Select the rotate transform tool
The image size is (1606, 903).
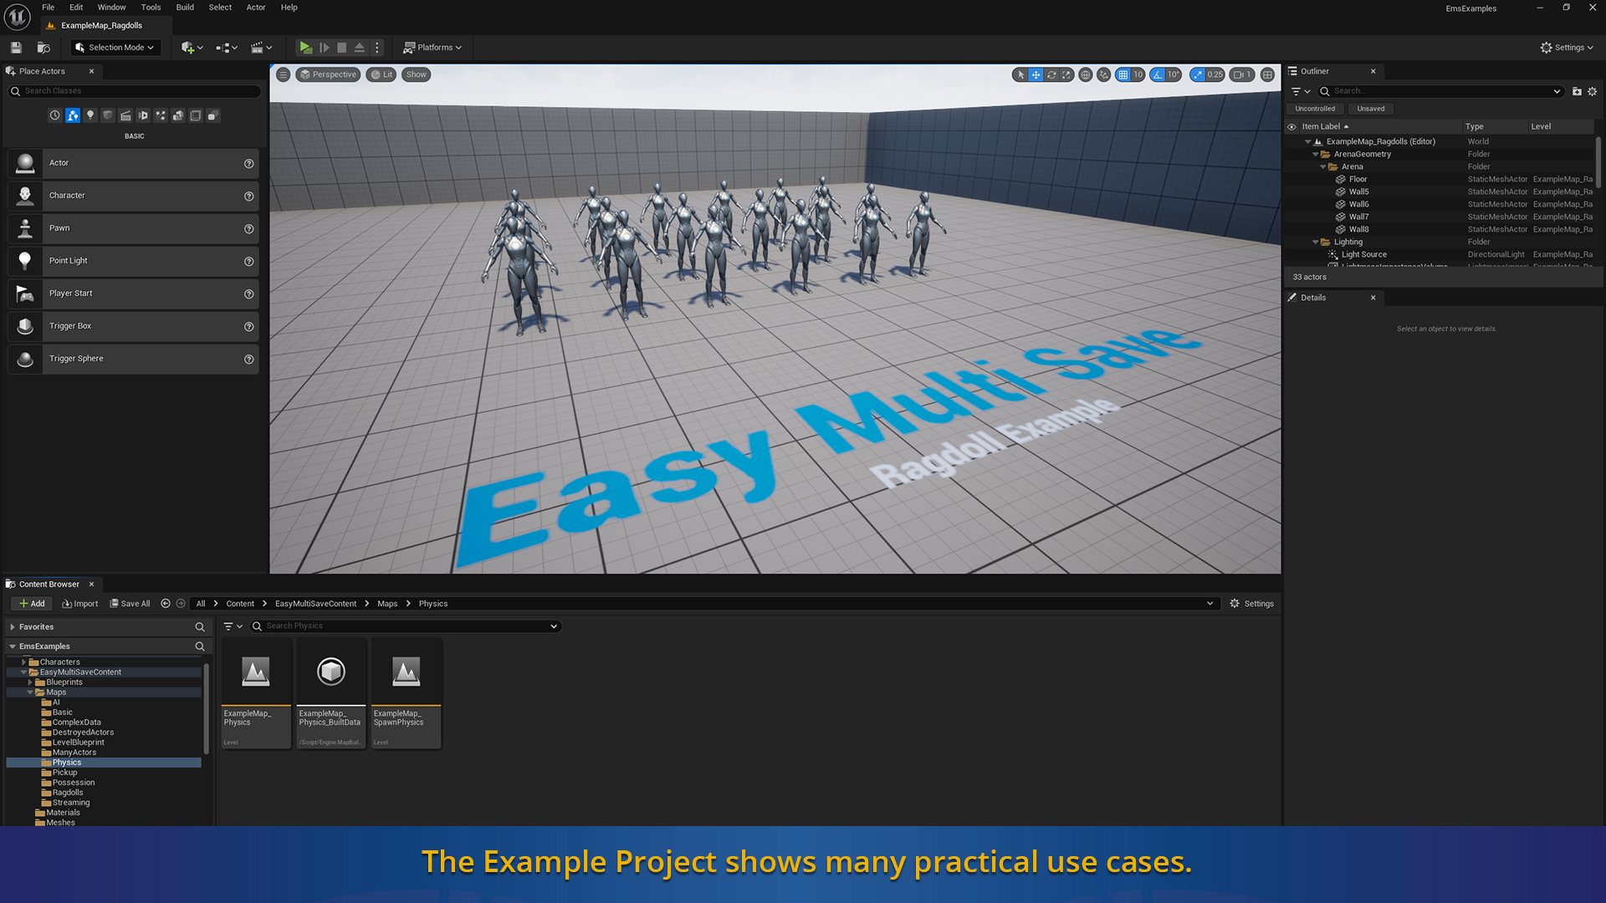pyautogui.click(x=1051, y=74)
